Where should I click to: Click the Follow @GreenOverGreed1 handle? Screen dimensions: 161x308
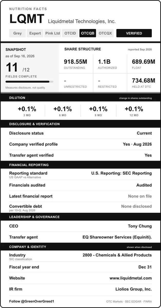pyautogui.click(x=32, y=301)
